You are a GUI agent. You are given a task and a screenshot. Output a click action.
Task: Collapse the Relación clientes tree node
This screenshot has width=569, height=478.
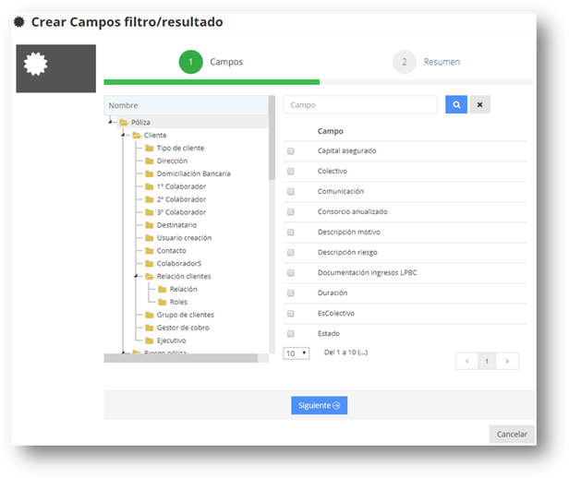tap(136, 276)
